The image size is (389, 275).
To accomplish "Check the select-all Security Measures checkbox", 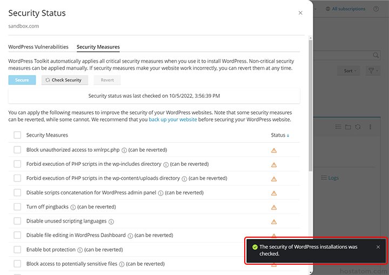I will click(17, 135).
